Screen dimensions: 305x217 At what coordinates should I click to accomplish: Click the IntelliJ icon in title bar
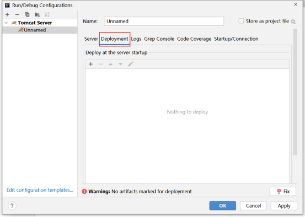click(7, 5)
